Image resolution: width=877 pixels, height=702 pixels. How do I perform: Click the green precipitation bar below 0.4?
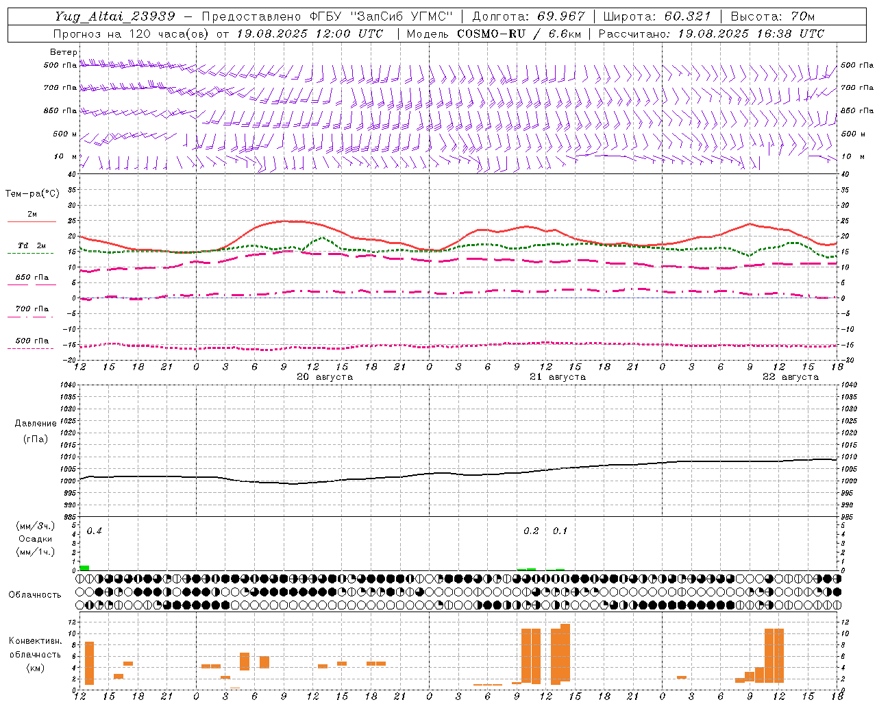tap(84, 568)
